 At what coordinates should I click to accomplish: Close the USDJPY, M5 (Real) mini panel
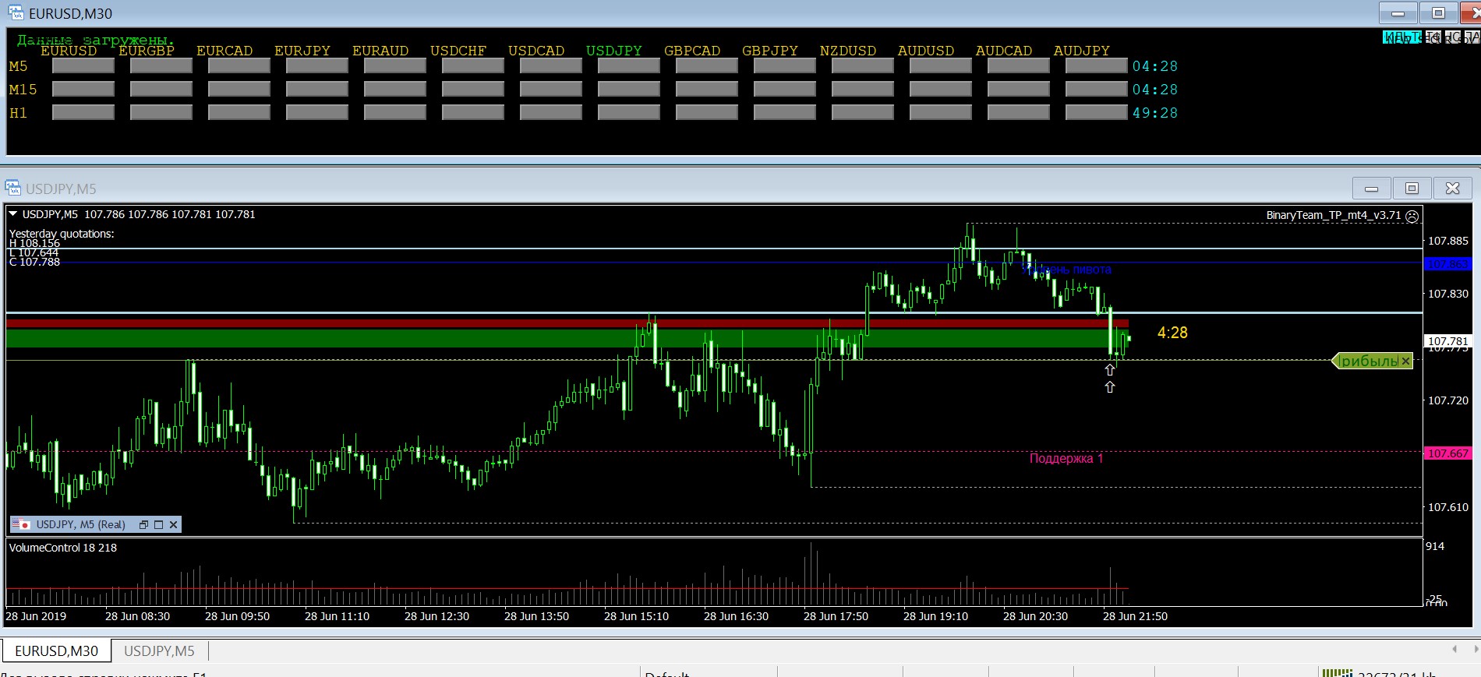point(173,525)
